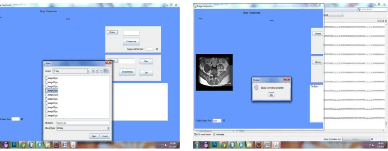Click text field left of the Clear button
Viewport: 388px width, 151px height.
(127, 61)
